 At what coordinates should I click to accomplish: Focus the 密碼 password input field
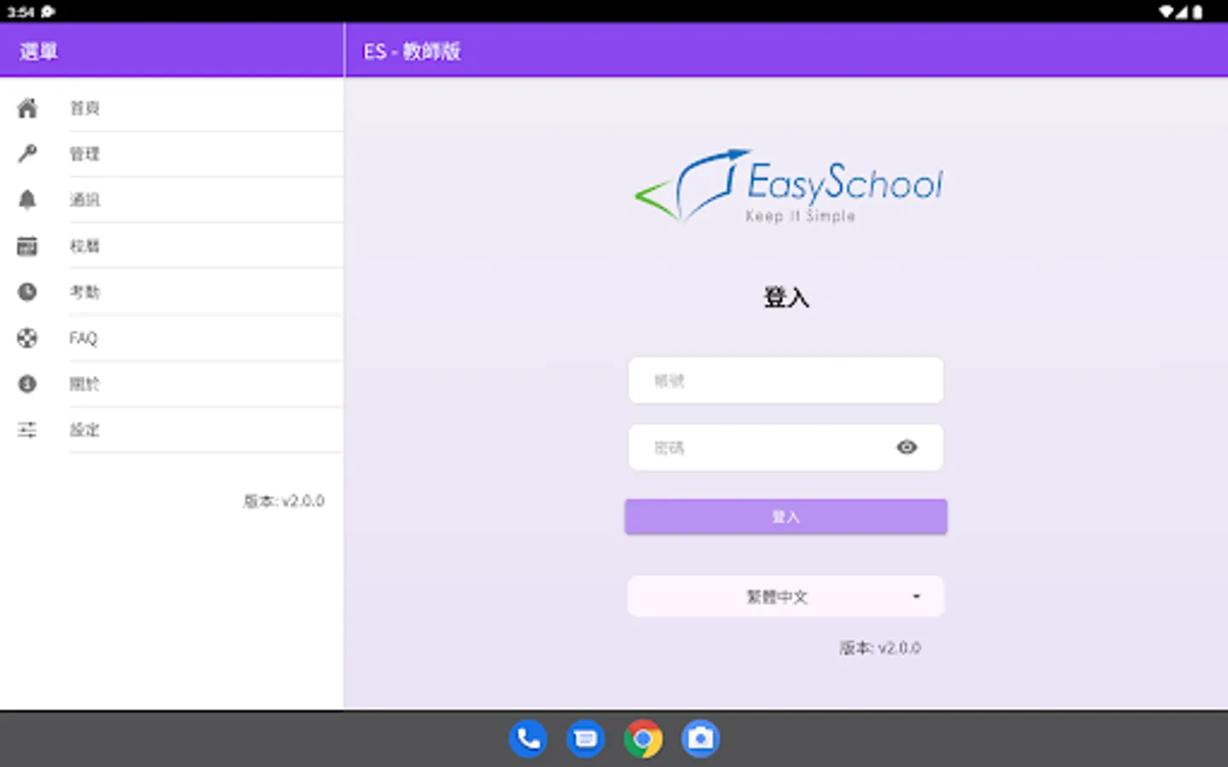(x=785, y=447)
